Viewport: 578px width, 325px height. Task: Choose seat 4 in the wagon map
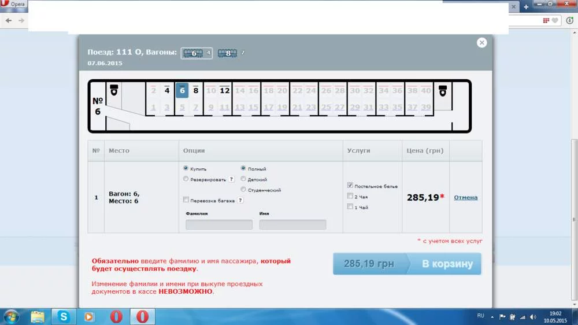click(x=167, y=90)
